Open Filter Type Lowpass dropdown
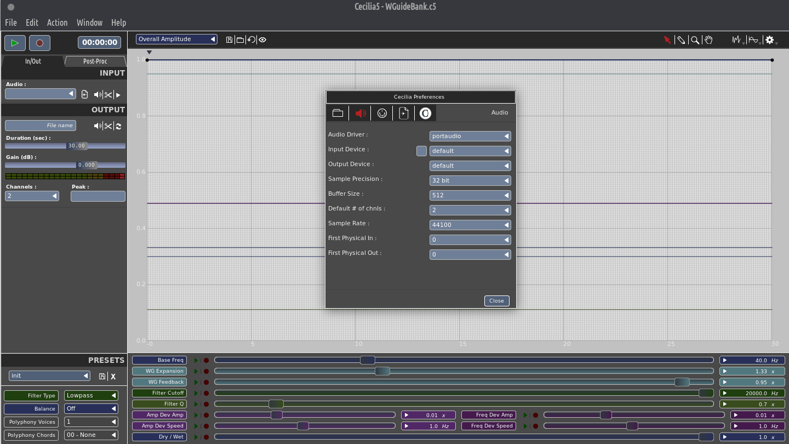This screenshot has height=444, width=789. [91, 395]
